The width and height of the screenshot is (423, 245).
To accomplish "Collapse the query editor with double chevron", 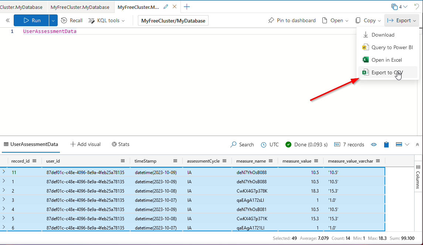I will [7, 20].
